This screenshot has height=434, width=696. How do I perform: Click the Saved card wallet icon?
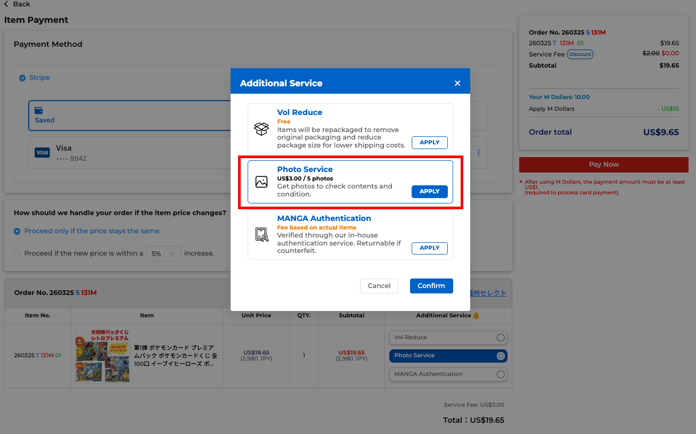(x=38, y=111)
